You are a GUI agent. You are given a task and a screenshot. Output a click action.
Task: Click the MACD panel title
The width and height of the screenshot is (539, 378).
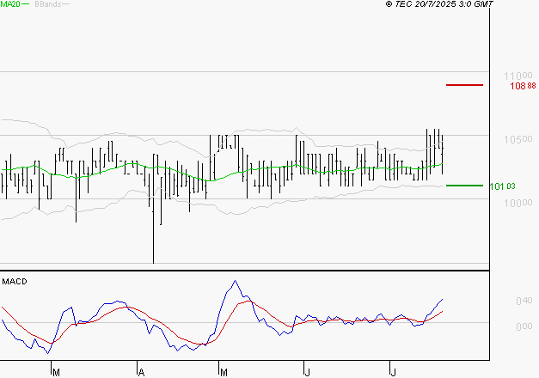pos(13,281)
